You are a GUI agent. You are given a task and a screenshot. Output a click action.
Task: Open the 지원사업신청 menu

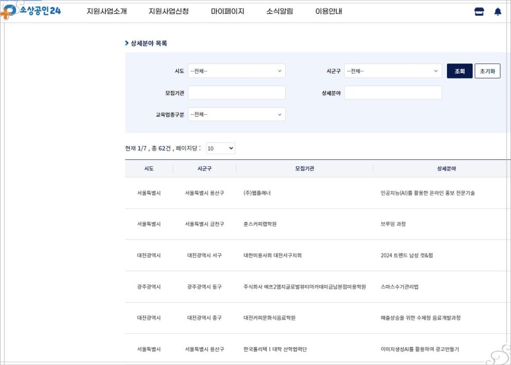point(169,12)
